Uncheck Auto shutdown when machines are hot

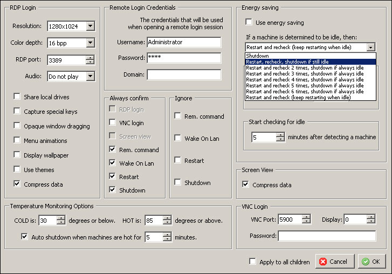tap(24, 236)
